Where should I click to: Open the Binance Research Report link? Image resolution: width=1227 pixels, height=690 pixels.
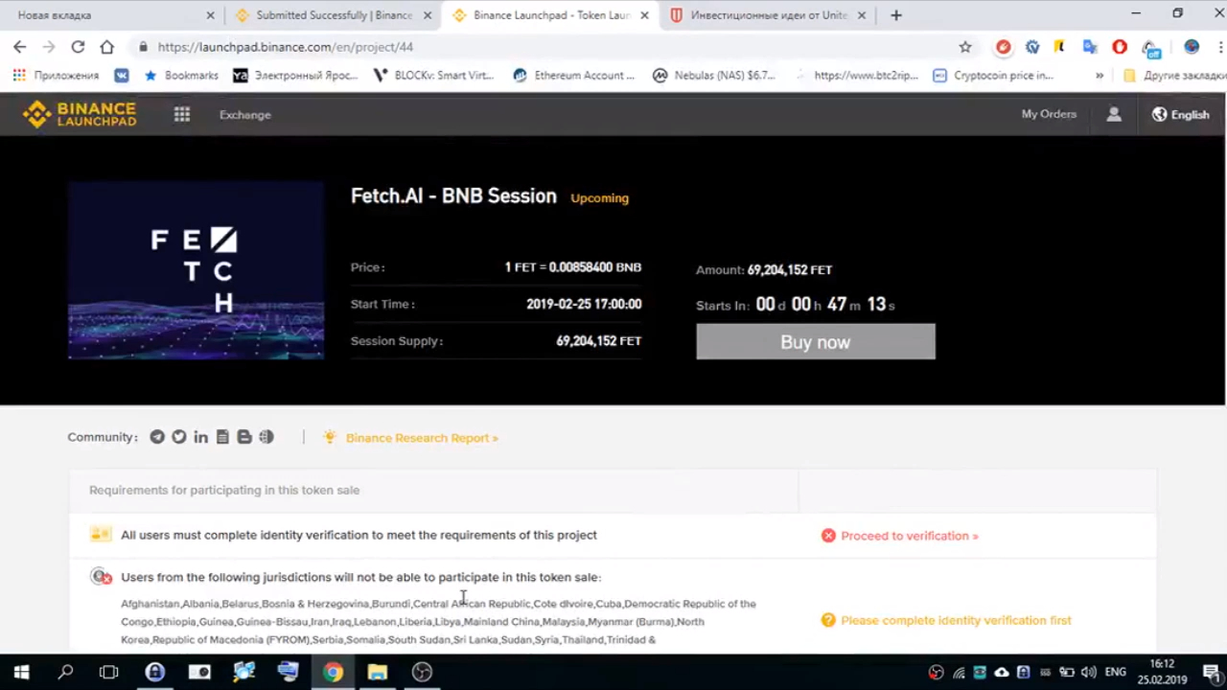[422, 438]
